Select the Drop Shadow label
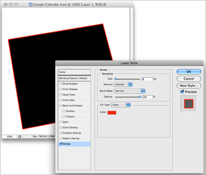 pos(70,84)
